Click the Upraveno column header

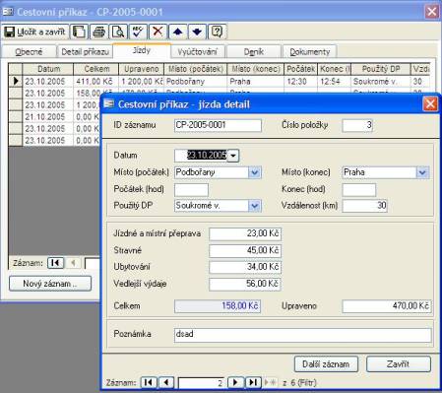[141, 69]
